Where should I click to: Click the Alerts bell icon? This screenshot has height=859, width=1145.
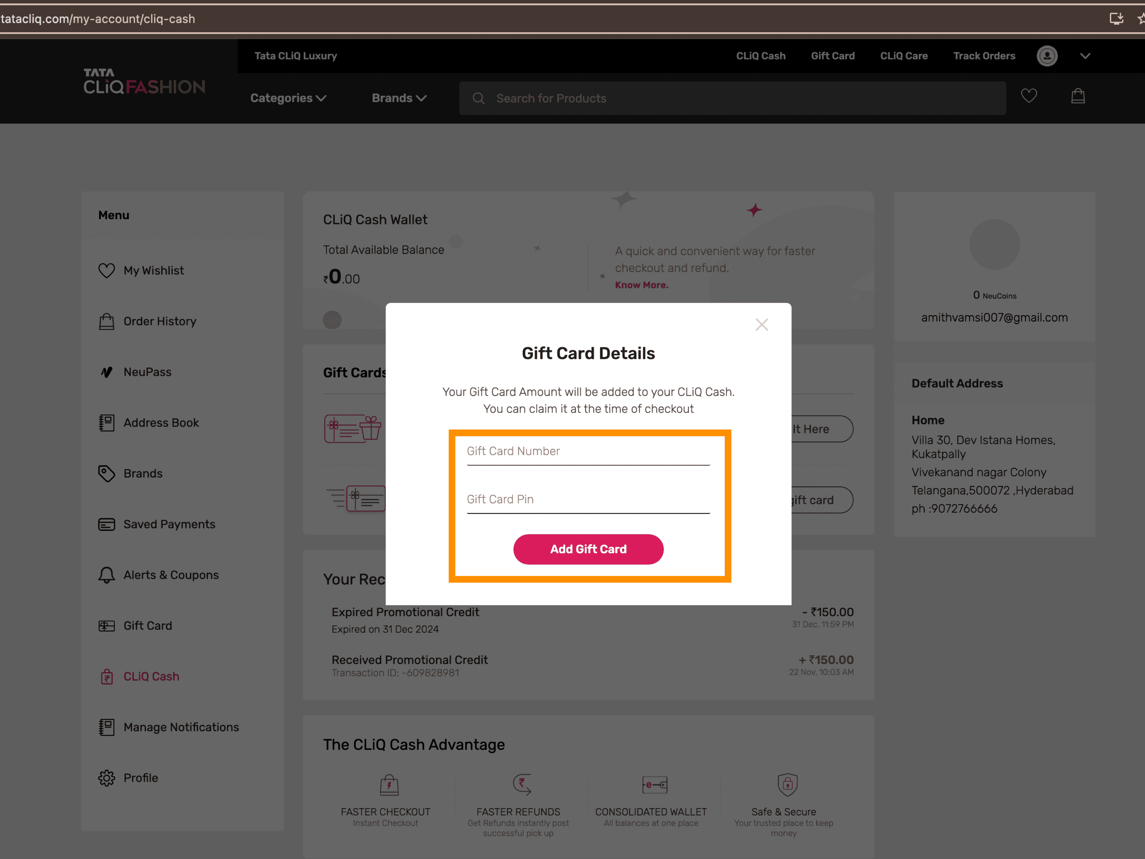(x=107, y=575)
